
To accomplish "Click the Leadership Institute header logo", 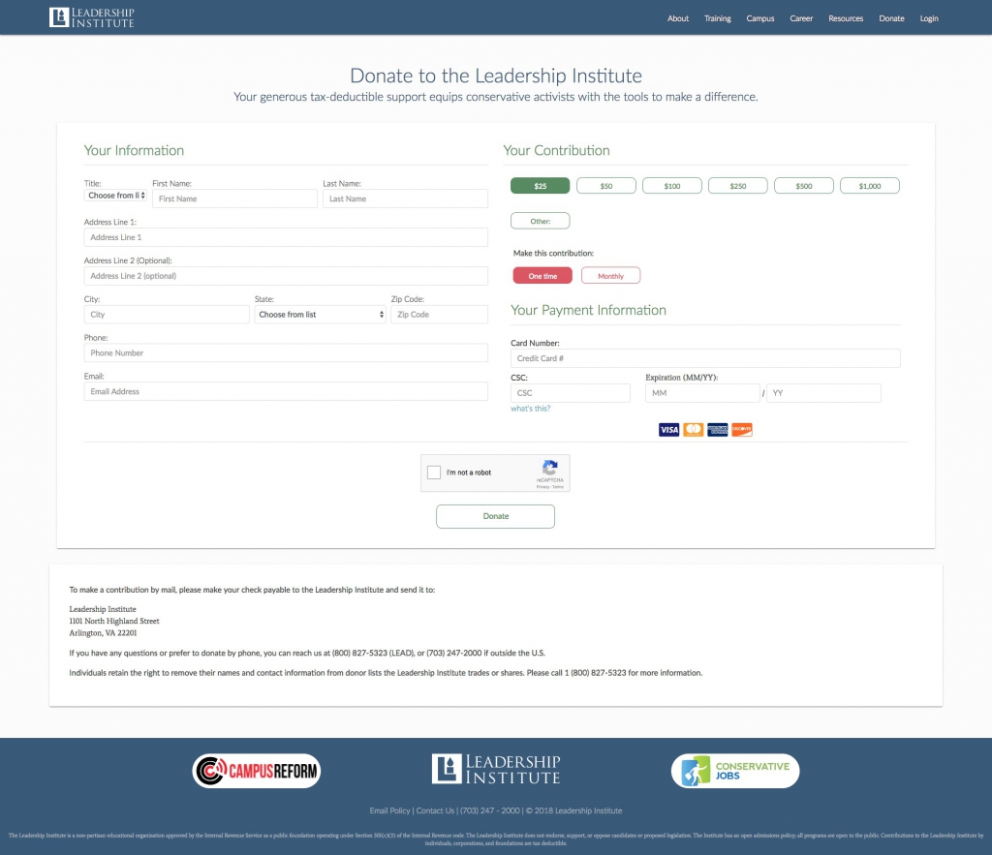I will point(92,17).
